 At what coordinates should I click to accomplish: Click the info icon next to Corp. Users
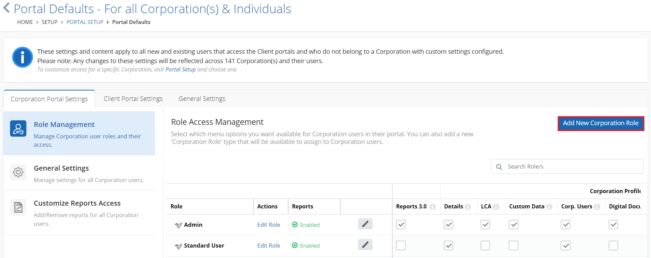click(597, 207)
